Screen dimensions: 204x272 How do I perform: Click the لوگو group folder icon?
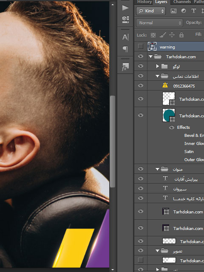coord(164,66)
